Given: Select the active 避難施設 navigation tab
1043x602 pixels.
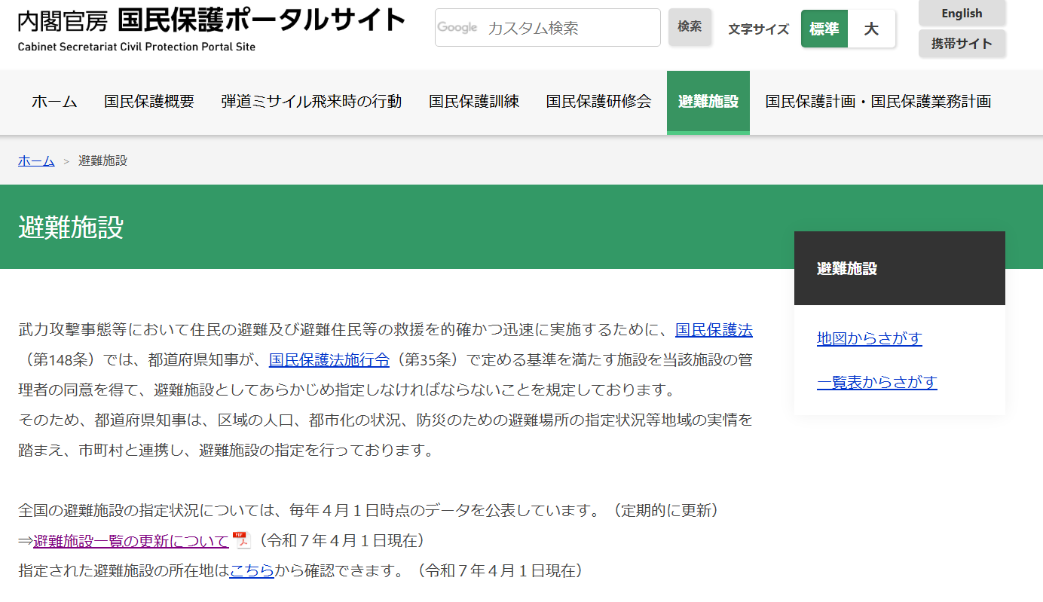Looking at the screenshot, I should 708,102.
